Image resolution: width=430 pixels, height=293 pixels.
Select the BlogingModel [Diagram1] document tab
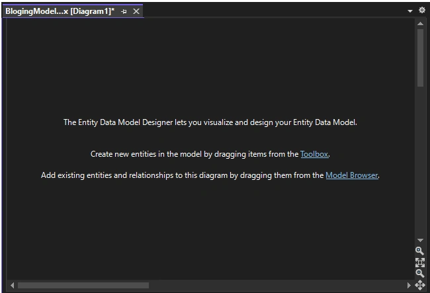coord(60,11)
